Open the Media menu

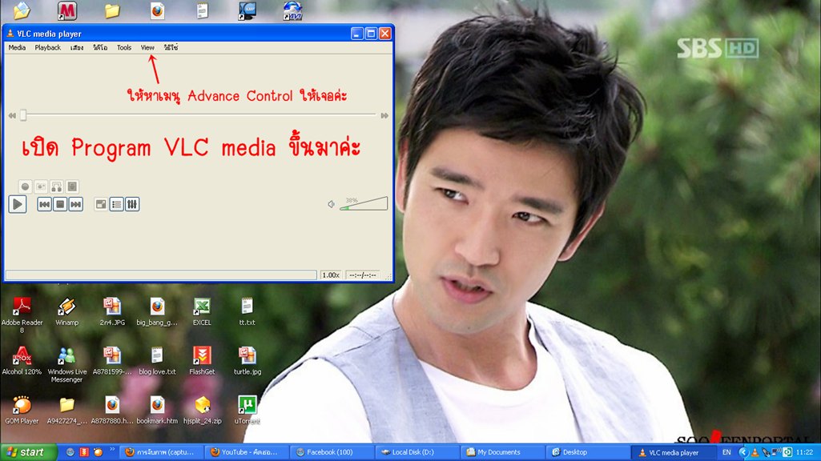point(17,47)
